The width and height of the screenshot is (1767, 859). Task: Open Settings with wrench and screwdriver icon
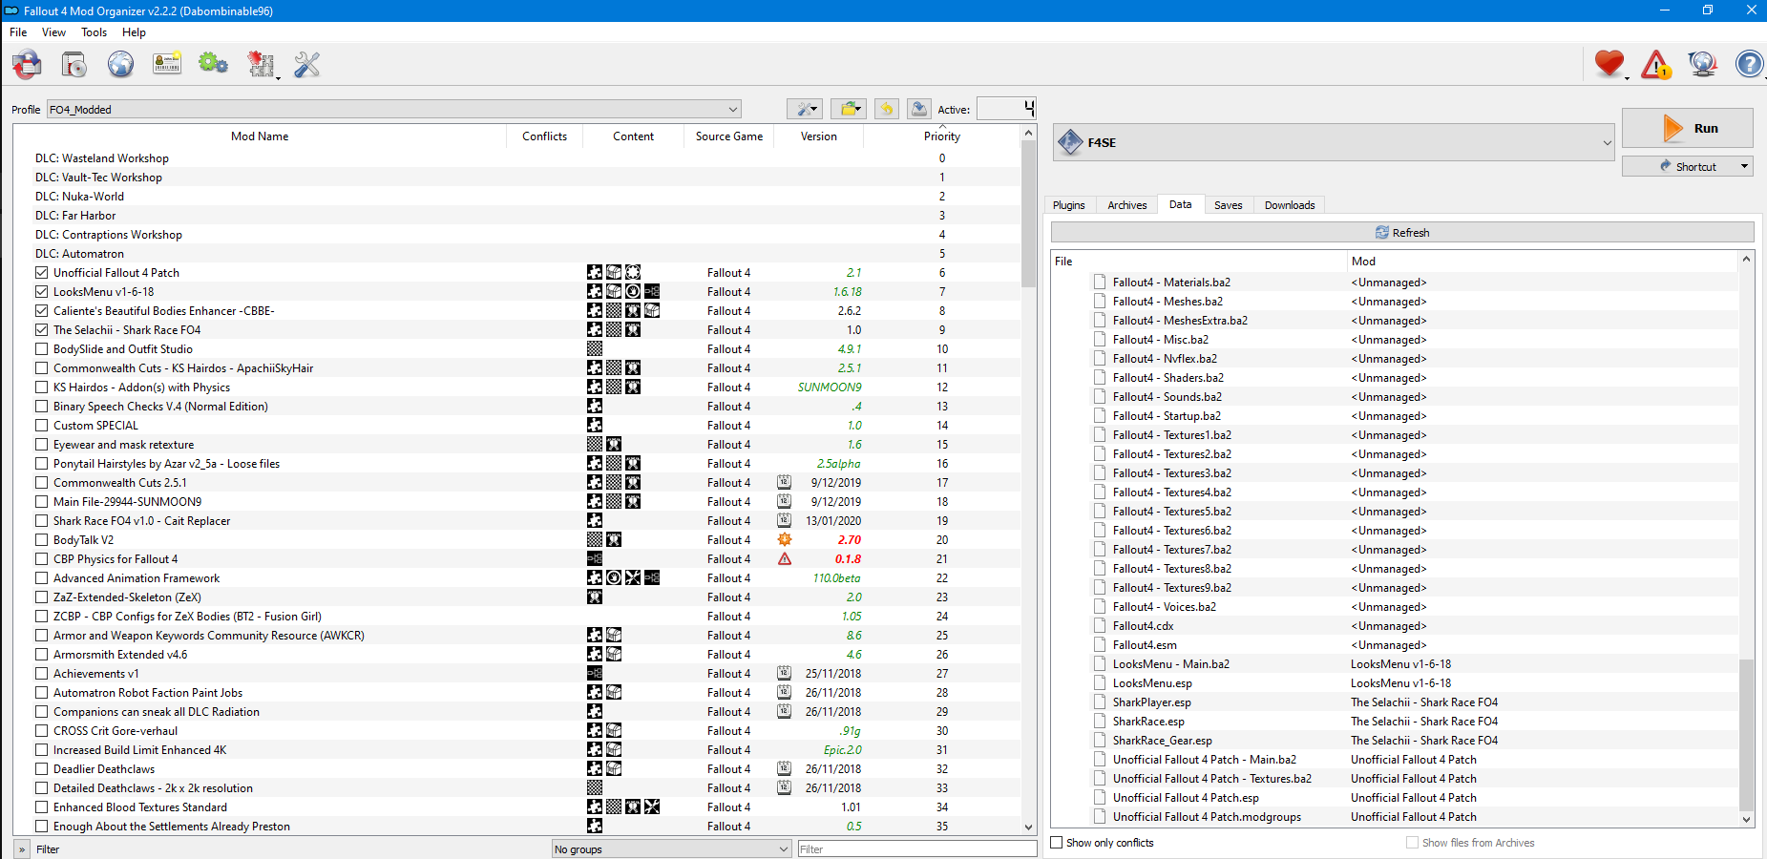click(x=306, y=64)
